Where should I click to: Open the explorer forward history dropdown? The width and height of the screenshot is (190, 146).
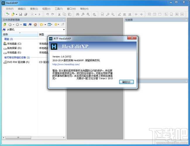pos(21,25)
